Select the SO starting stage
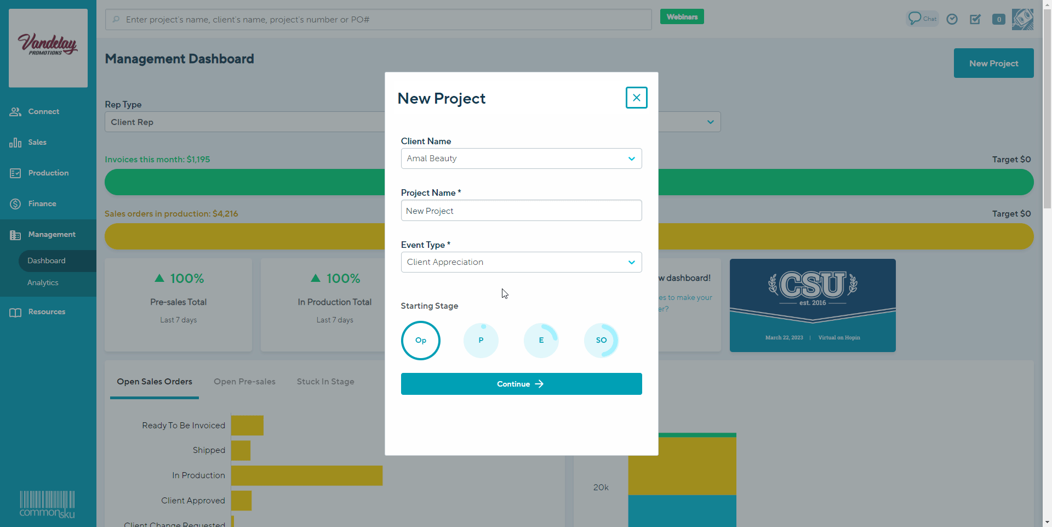 (x=601, y=341)
